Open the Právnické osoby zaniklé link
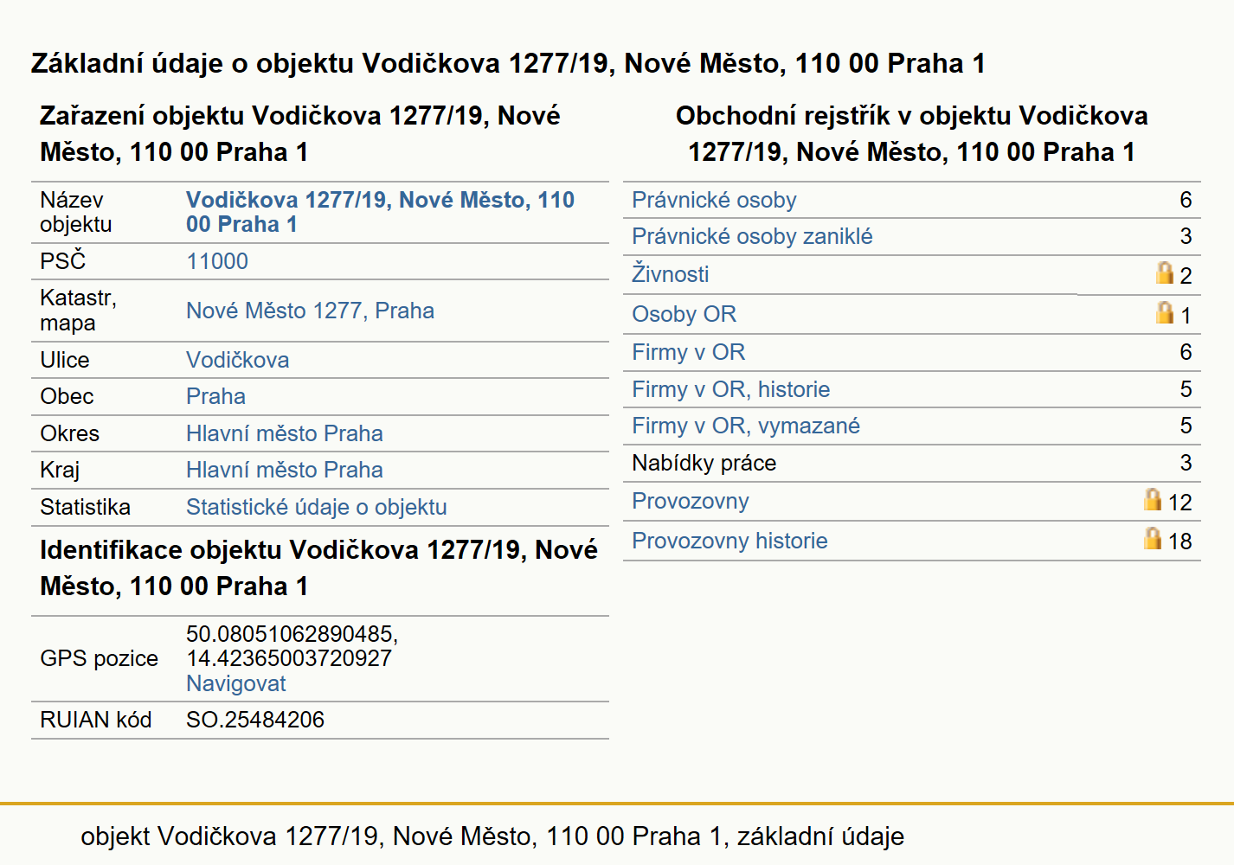The height and width of the screenshot is (865, 1234). click(x=752, y=236)
